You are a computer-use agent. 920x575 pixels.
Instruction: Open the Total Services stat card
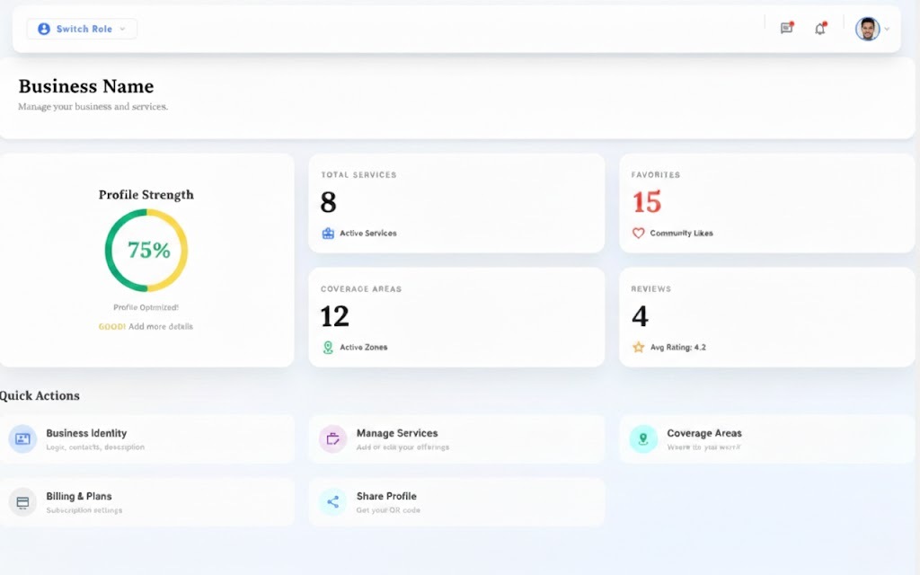coord(456,202)
